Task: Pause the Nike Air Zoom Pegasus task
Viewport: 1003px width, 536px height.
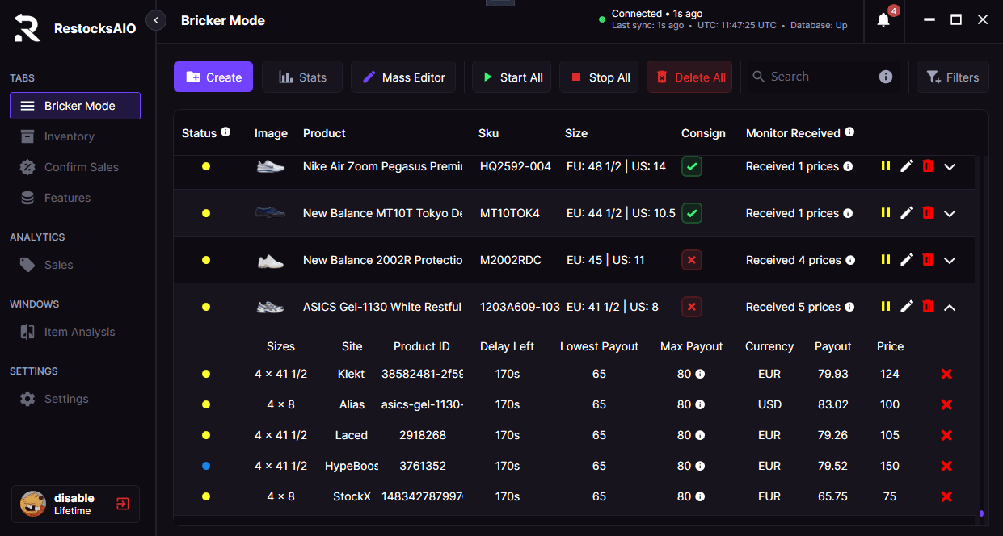Action: [886, 166]
